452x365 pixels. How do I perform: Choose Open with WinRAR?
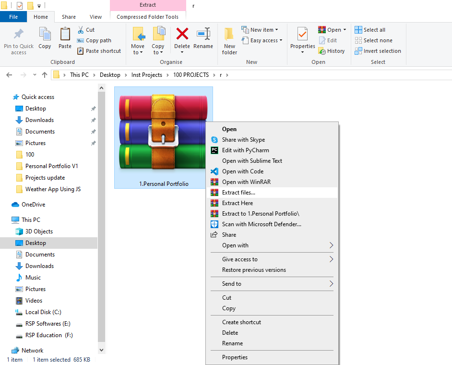272,182
